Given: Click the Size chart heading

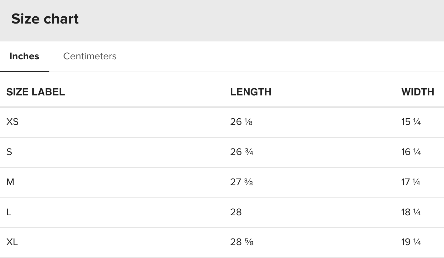Looking at the screenshot, I should 45,19.
